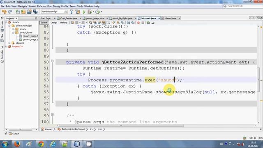Click the Undo arrow icon
Screen dimensions: 263x148
[4, 12]
